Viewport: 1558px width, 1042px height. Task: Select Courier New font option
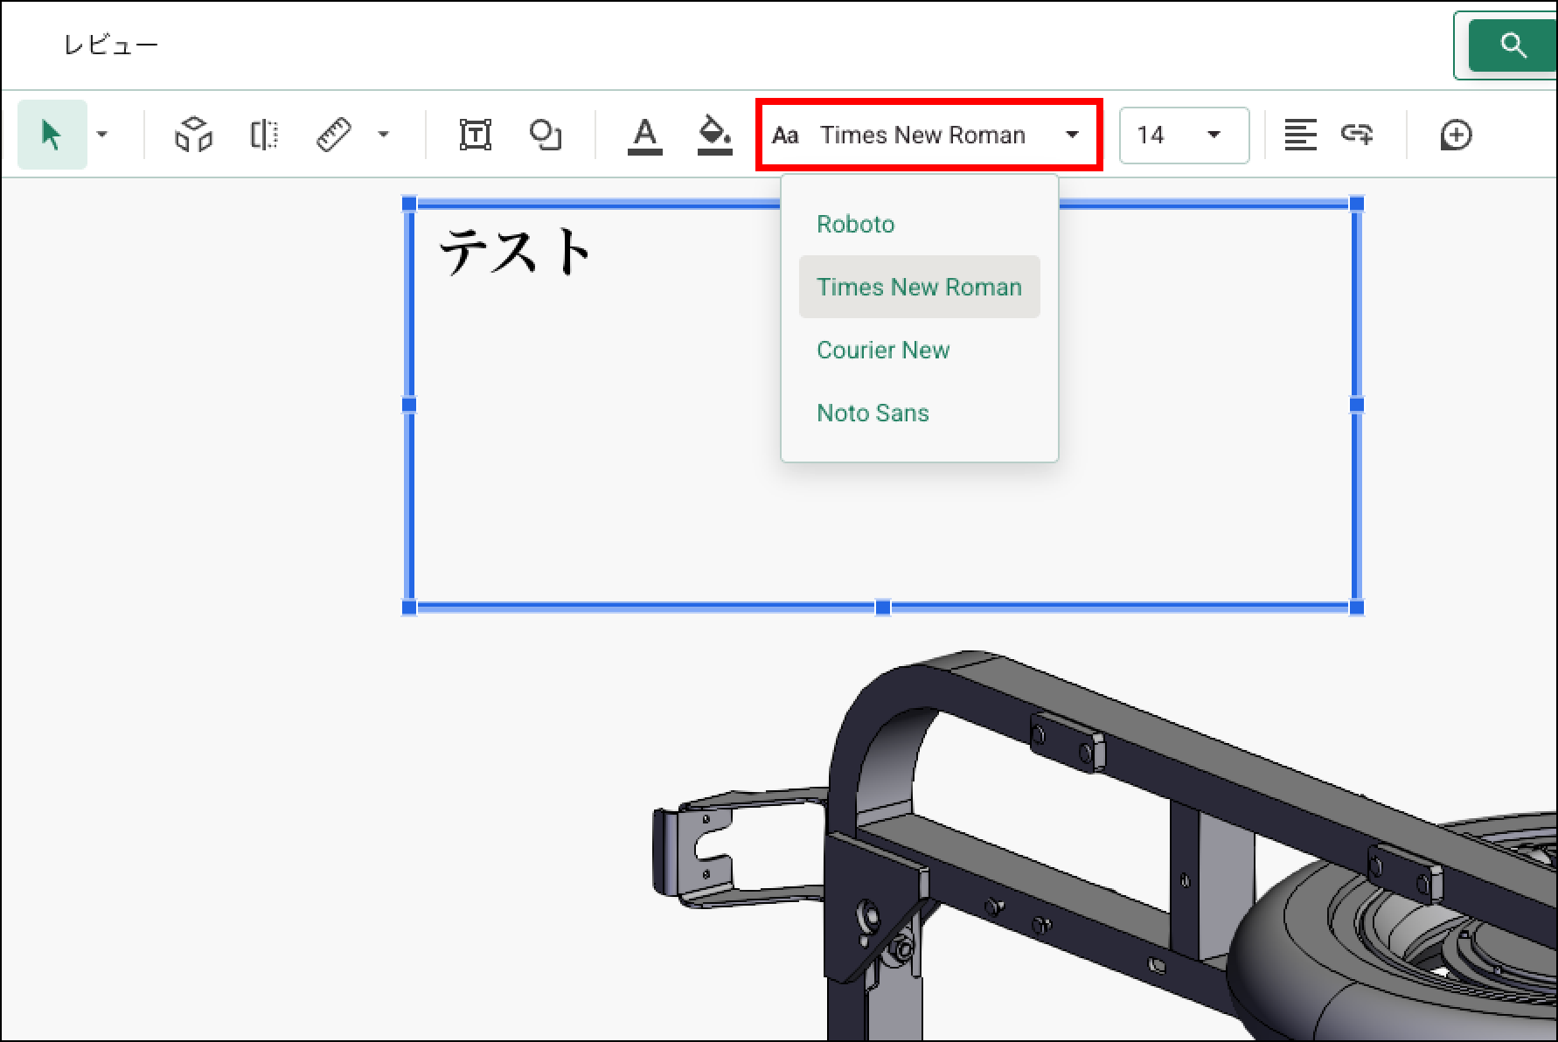882,350
